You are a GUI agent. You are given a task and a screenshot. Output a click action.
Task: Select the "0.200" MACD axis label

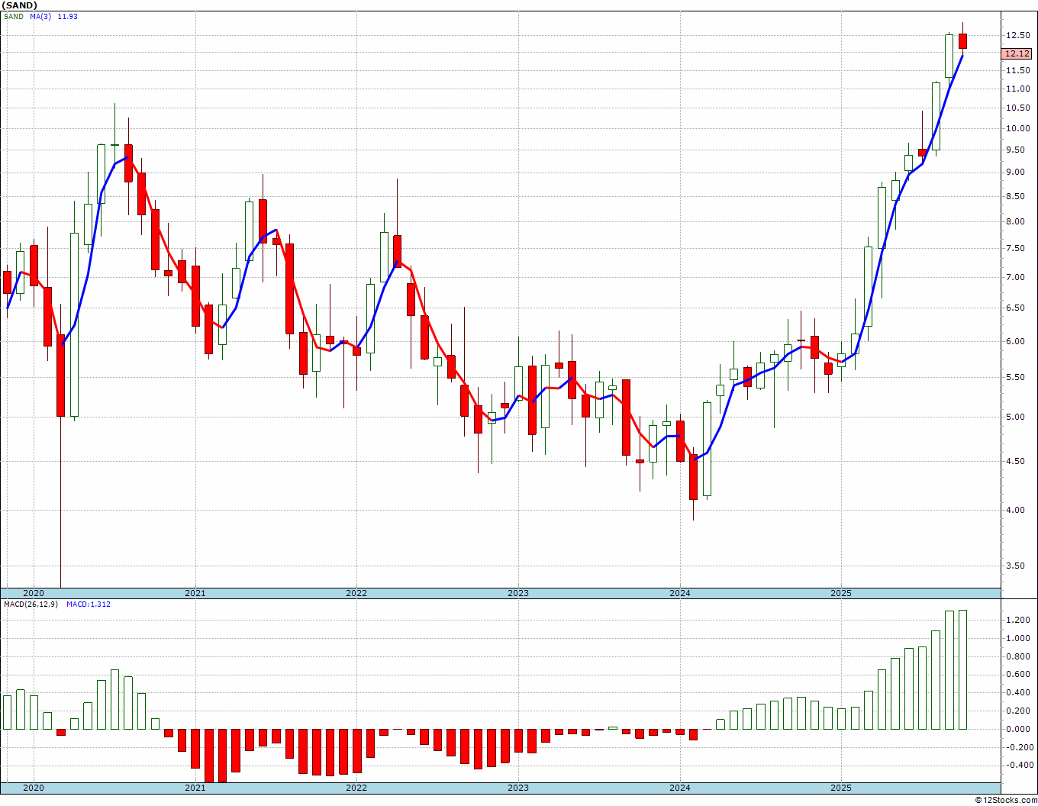[1018, 711]
